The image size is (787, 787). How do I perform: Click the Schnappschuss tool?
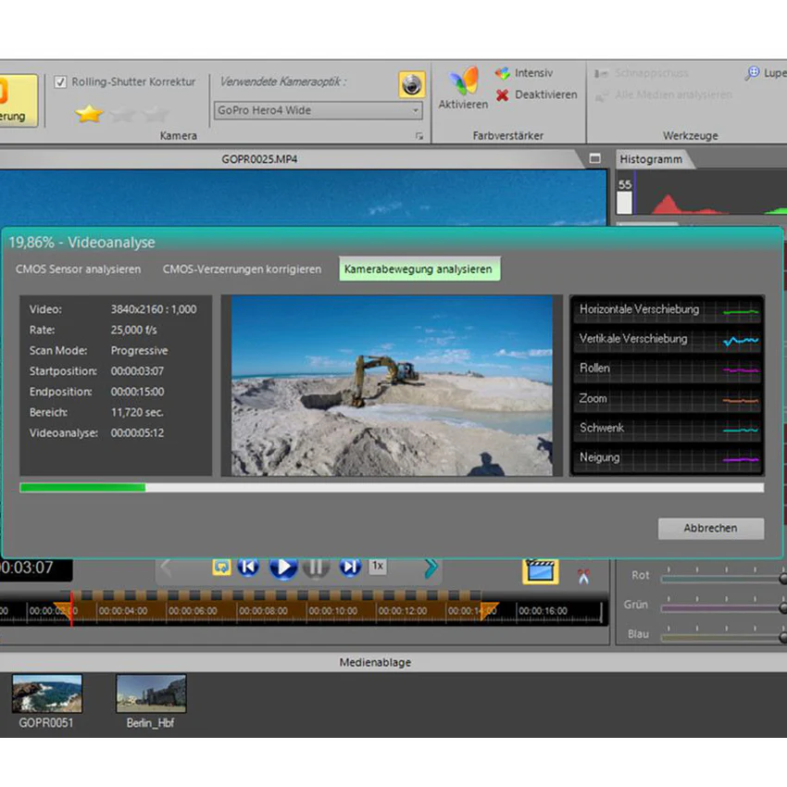pos(642,73)
